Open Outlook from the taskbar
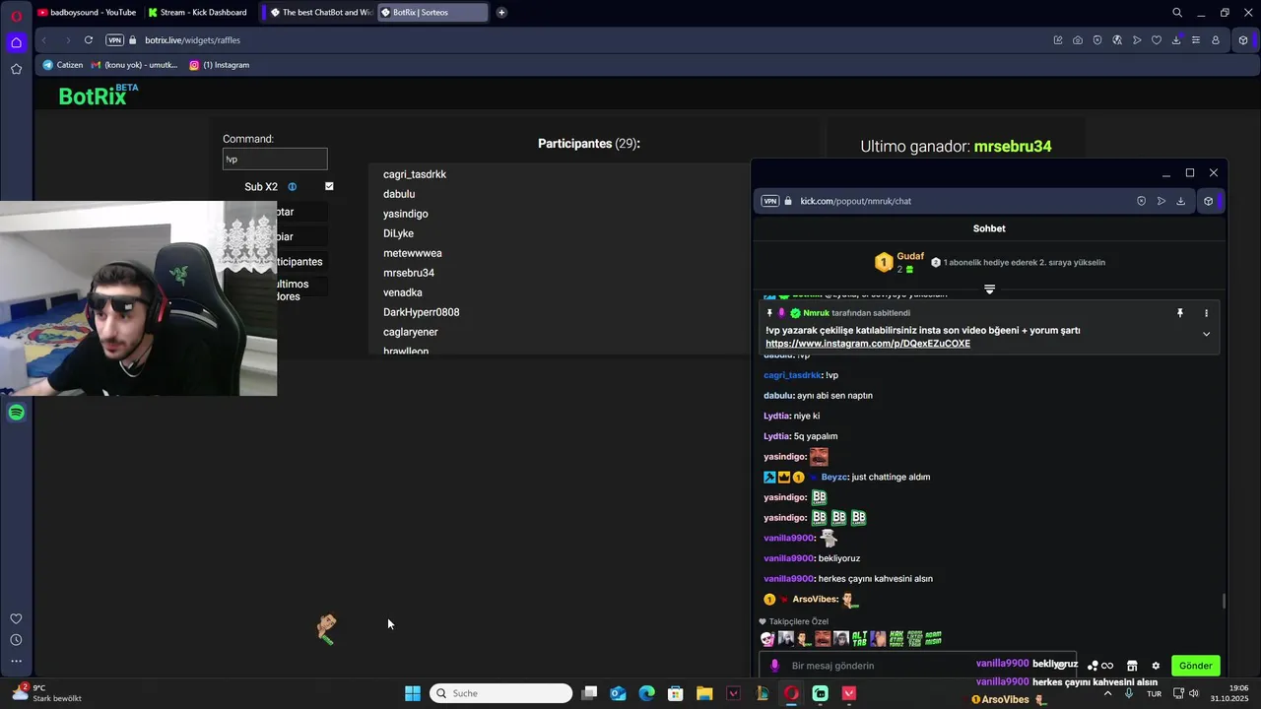The image size is (1261, 709). point(618,693)
